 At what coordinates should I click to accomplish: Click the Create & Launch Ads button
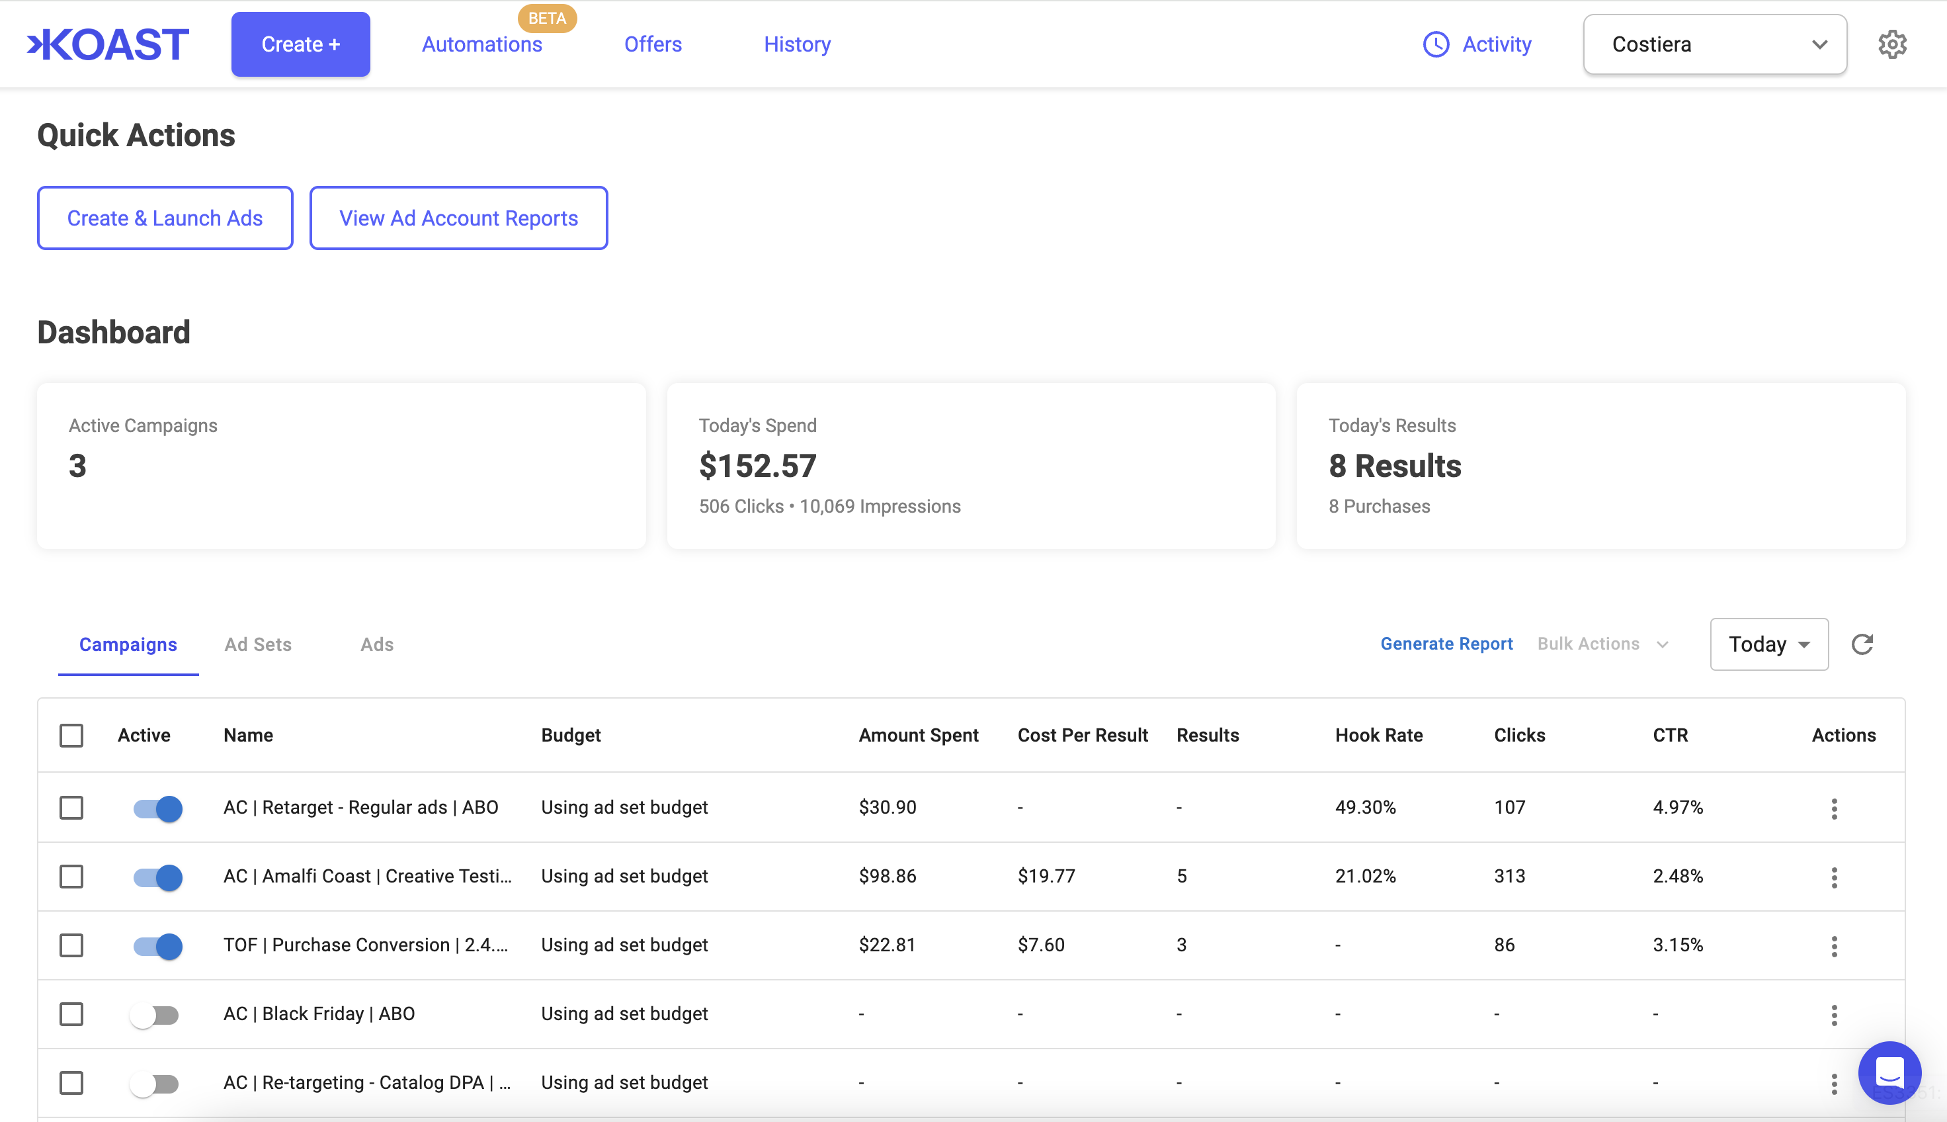click(x=165, y=218)
